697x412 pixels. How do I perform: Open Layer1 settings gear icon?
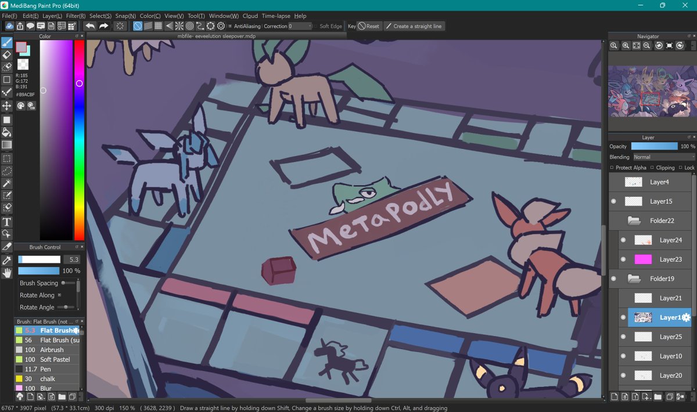[686, 317]
